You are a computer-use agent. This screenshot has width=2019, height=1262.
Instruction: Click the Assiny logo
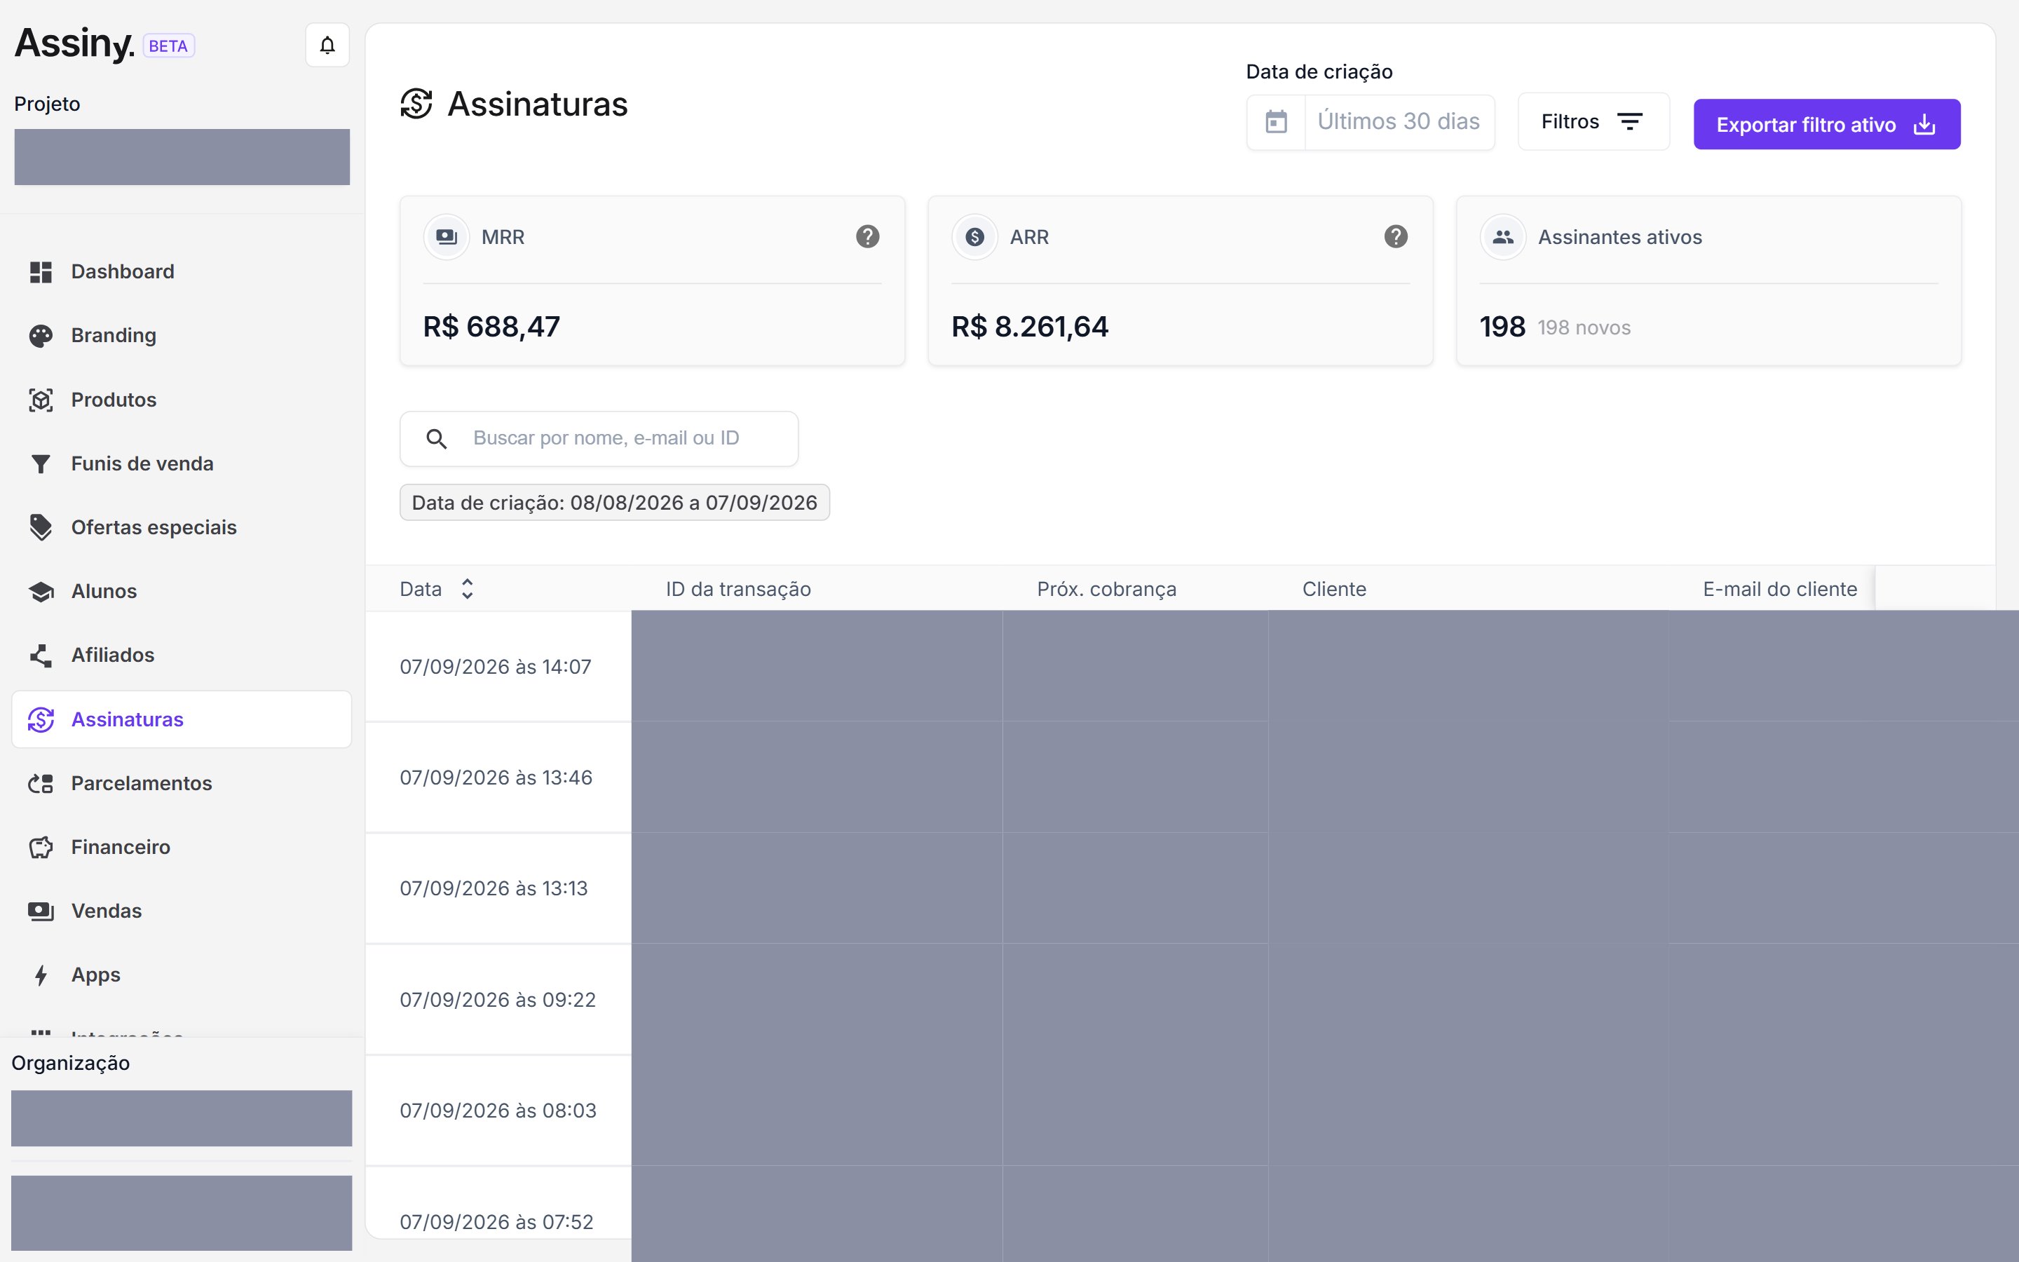point(74,44)
